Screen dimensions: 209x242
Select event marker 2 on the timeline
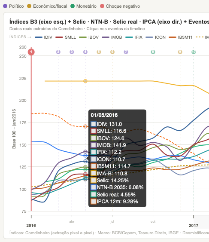[x=58, y=52]
